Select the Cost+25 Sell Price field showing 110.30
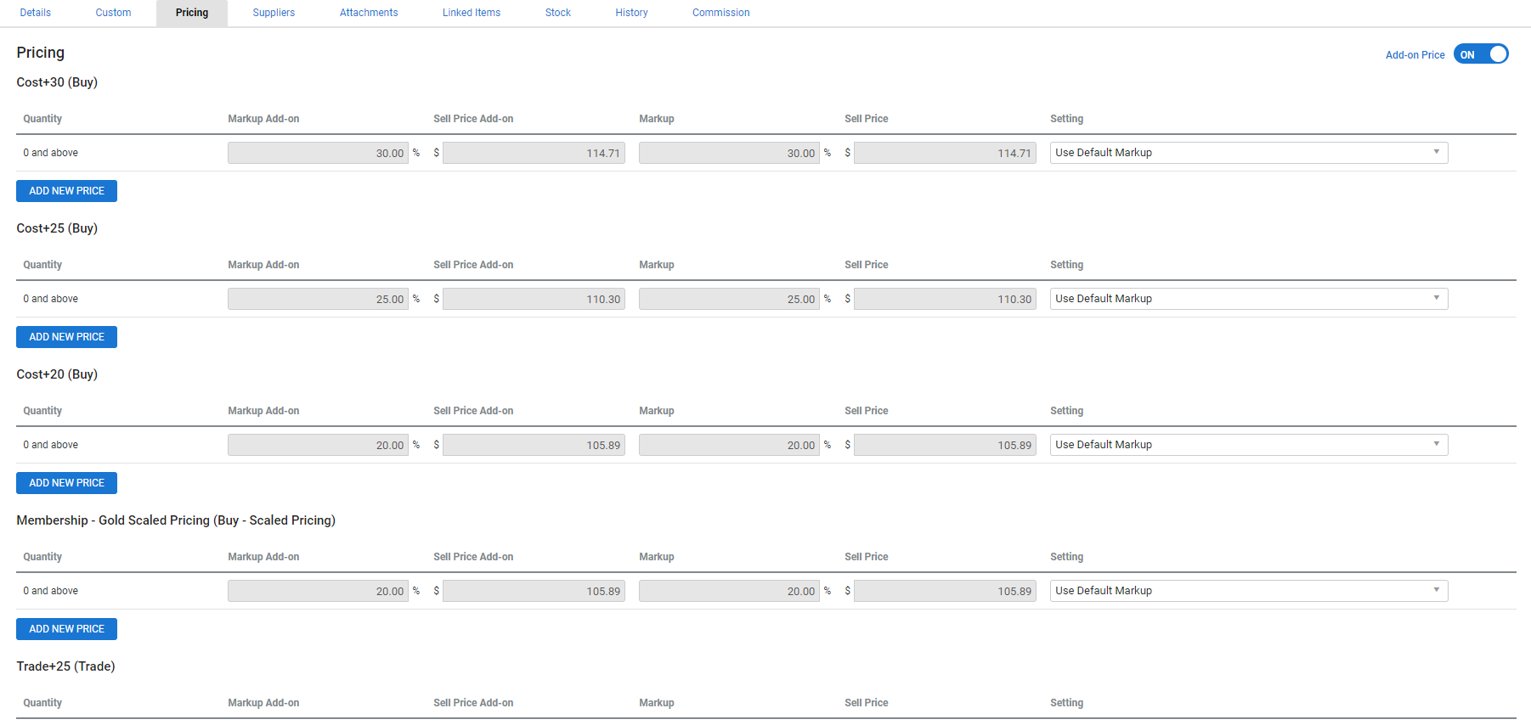 pyautogui.click(x=944, y=299)
